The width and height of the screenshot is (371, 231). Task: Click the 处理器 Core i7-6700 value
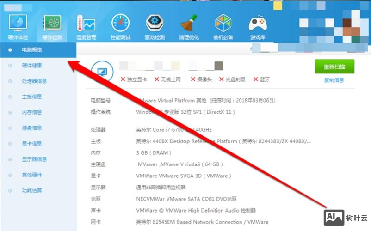click(x=174, y=130)
